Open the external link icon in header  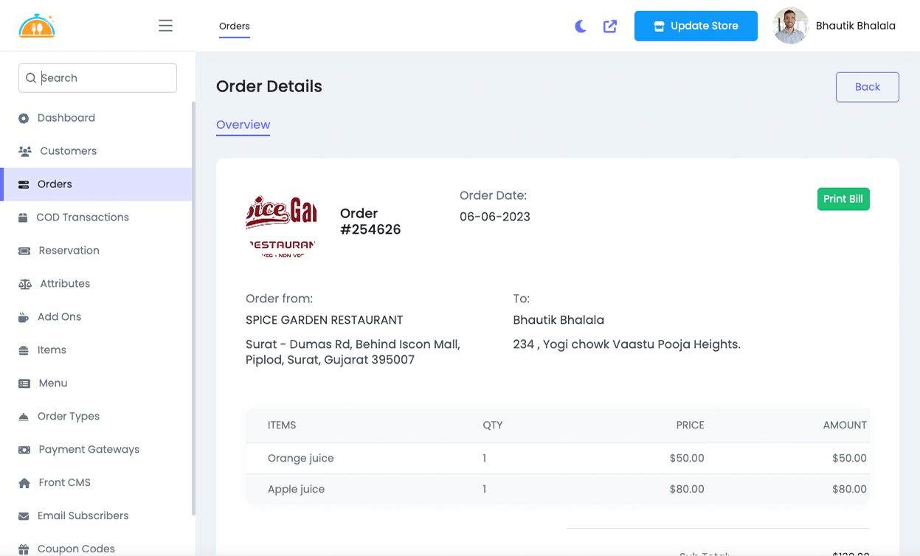[x=610, y=26]
